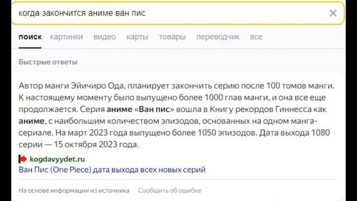The height and width of the screenshot is (201, 357).
Task: Switch to the 'переводчик' tab
Action: tap(218, 37)
